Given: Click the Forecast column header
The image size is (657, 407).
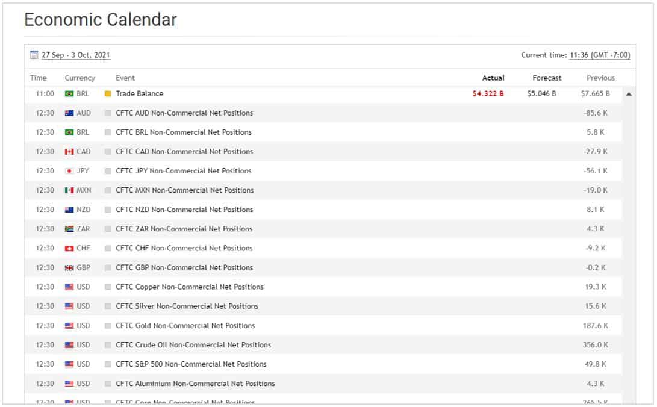Looking at the screenshot, I should coord(547,78).
